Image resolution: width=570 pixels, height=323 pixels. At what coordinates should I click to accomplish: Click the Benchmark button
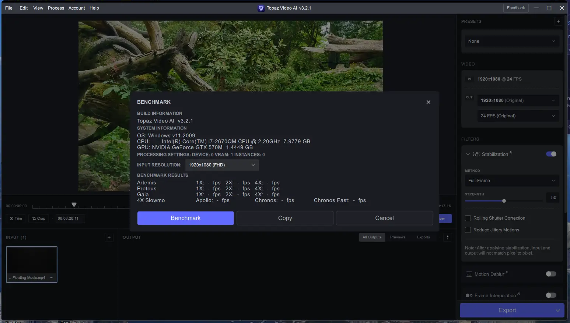tap(186, 218)
